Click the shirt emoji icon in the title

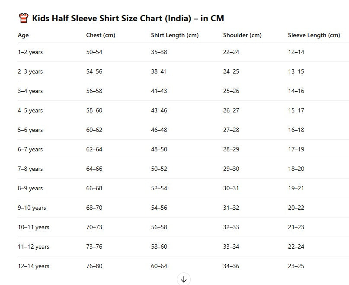coord(24,18)
